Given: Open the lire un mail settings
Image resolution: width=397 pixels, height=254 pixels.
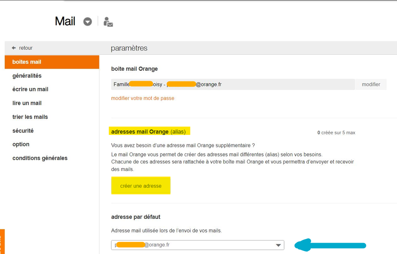Looking at the screenshot, I should 27,103.
